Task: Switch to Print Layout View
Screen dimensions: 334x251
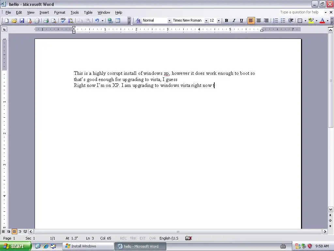Action: tap(14, 232)
